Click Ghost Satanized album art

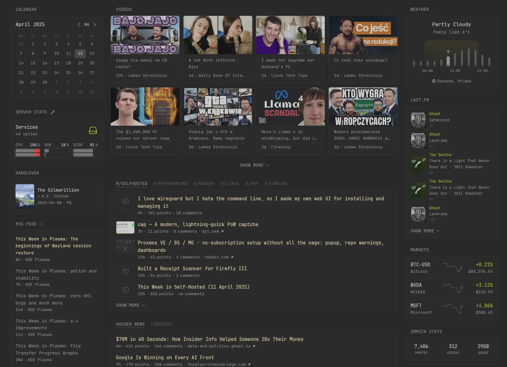coord(418,120)
